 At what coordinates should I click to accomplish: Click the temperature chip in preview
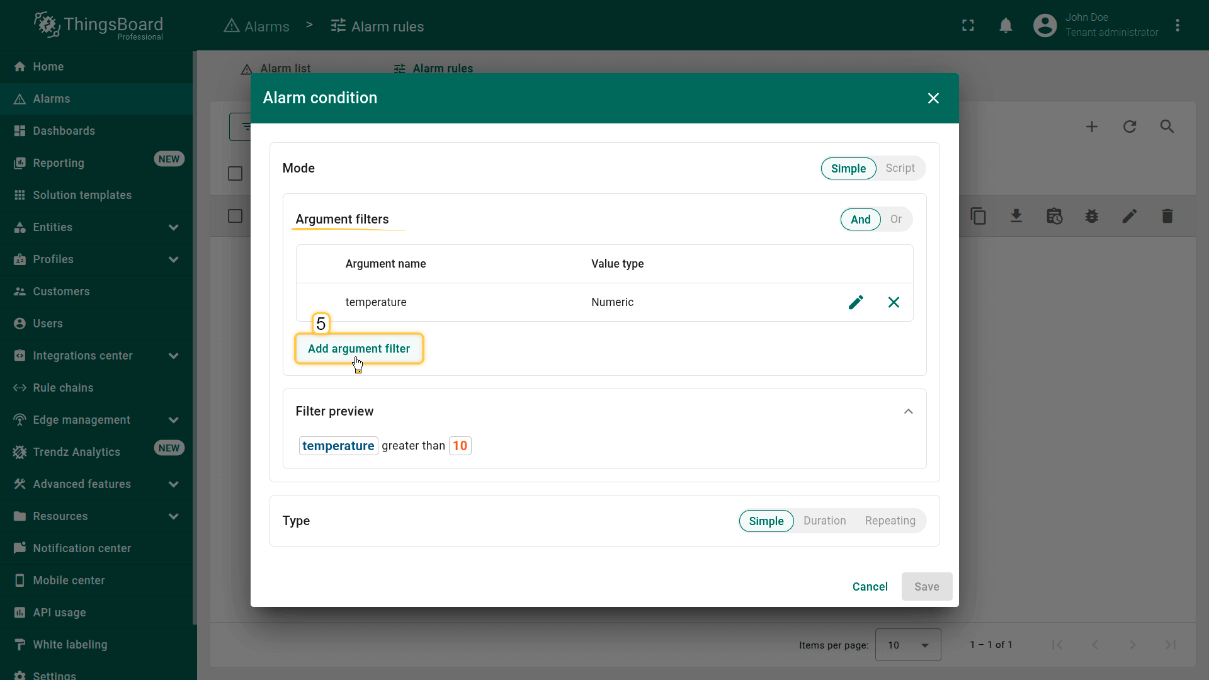[338, 446]
